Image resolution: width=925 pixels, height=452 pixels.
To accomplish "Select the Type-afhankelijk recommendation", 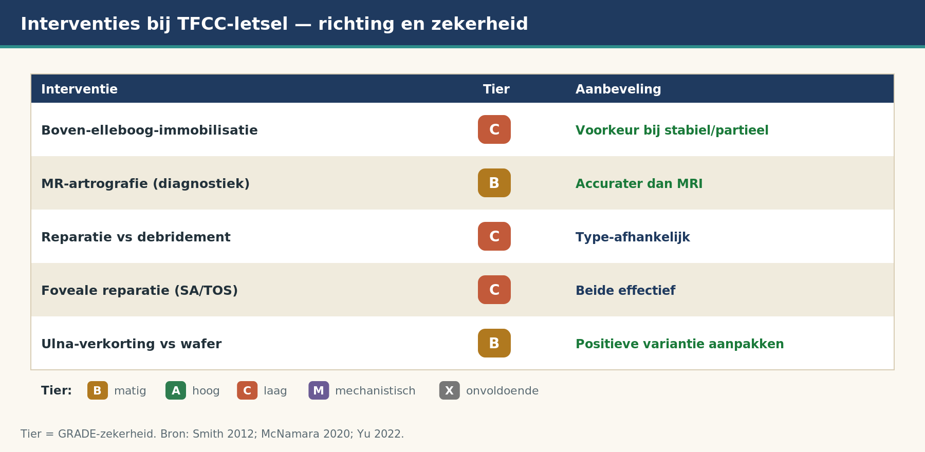I will tap(633, 237).
